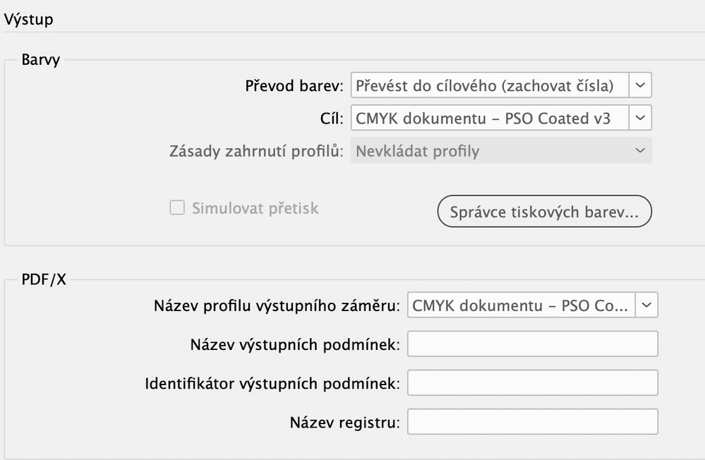
Task: Click the 'CMYK dokumentu – PSO Co...' value
Action: (x=521, y=305)
